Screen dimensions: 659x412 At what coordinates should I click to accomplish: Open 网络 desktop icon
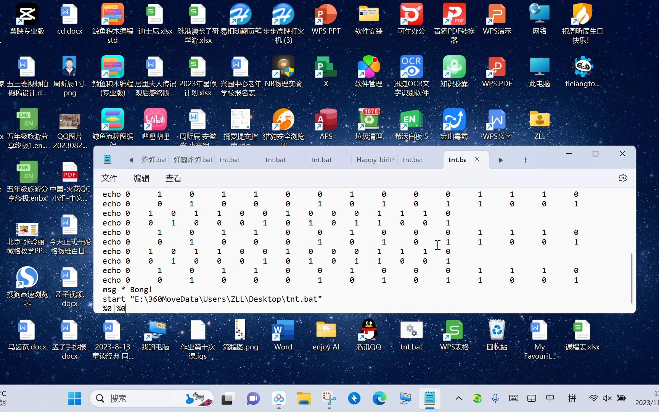pyautogui.click(x=540, y=19)
